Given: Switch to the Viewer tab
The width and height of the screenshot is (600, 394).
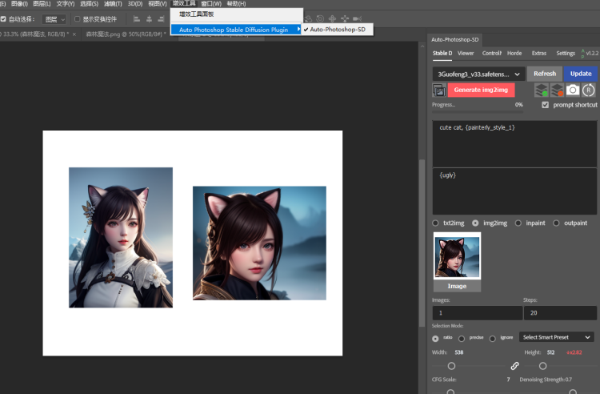Looking at the screenshot, I should click(x=466, y=54).
